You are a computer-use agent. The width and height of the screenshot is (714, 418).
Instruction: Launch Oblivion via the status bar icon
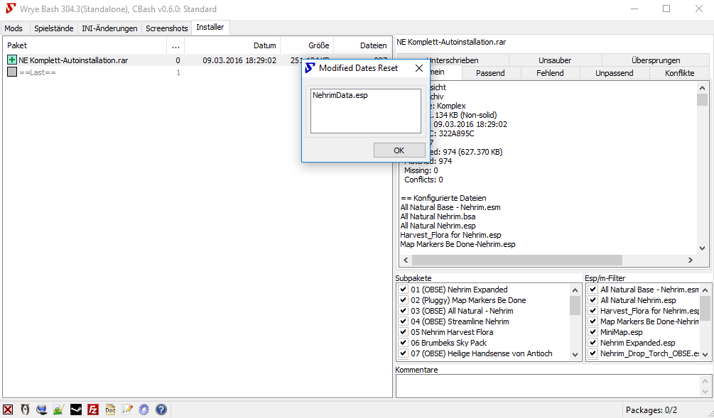25,409
